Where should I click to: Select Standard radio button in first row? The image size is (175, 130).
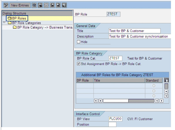(154, 86)
